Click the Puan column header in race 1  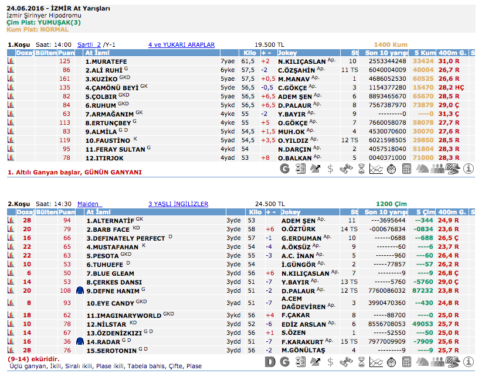coord(65,53)
